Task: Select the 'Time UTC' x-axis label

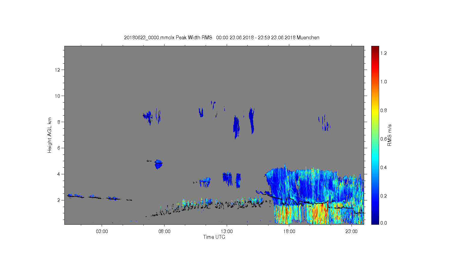Action: 214,237
